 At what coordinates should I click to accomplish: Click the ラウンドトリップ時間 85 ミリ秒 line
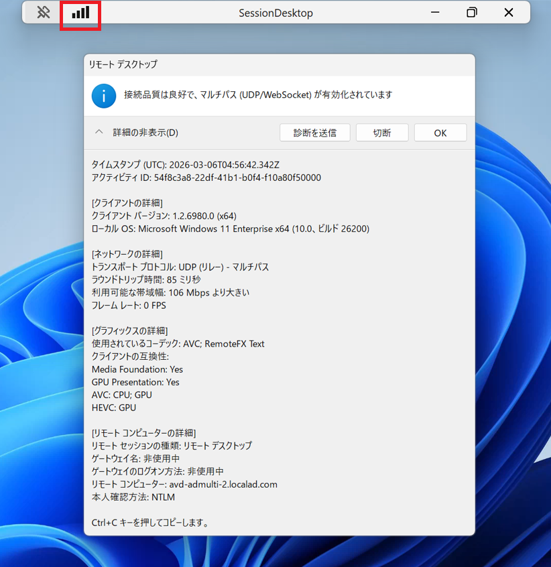click(146, 279)
